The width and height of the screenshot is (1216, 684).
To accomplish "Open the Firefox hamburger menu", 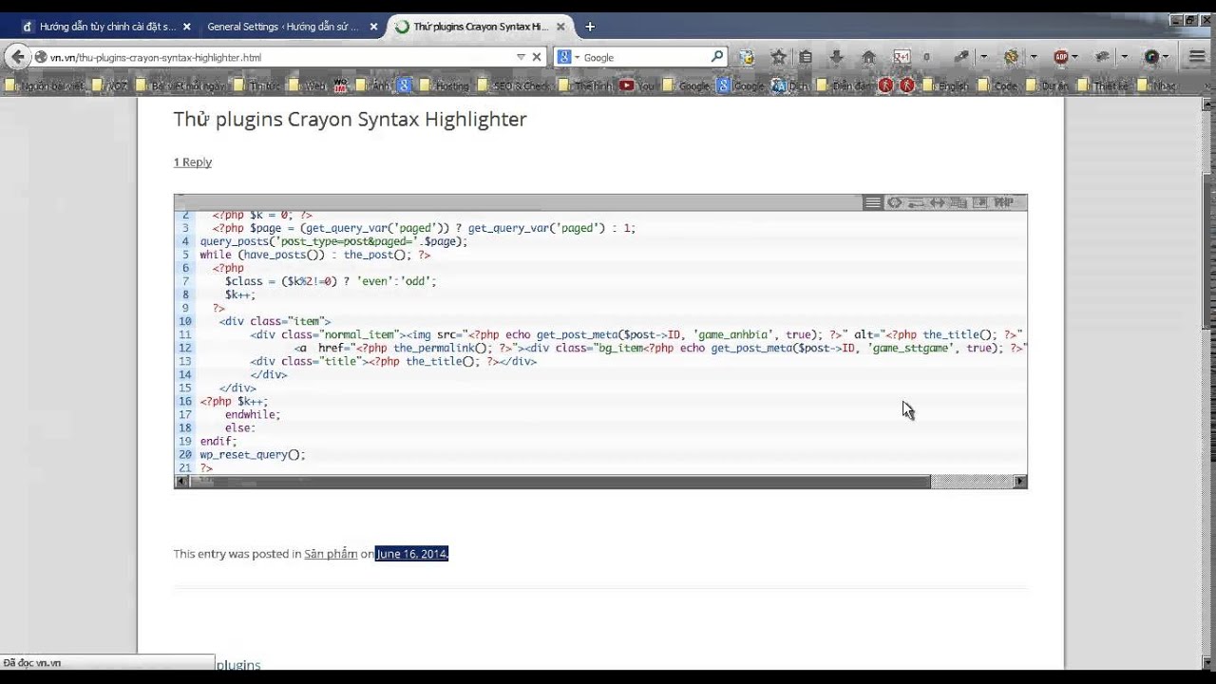I will [x=1197, y=57].
